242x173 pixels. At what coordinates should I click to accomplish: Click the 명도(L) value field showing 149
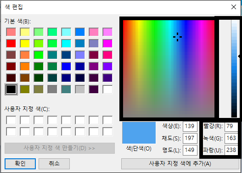coord(190,150)
